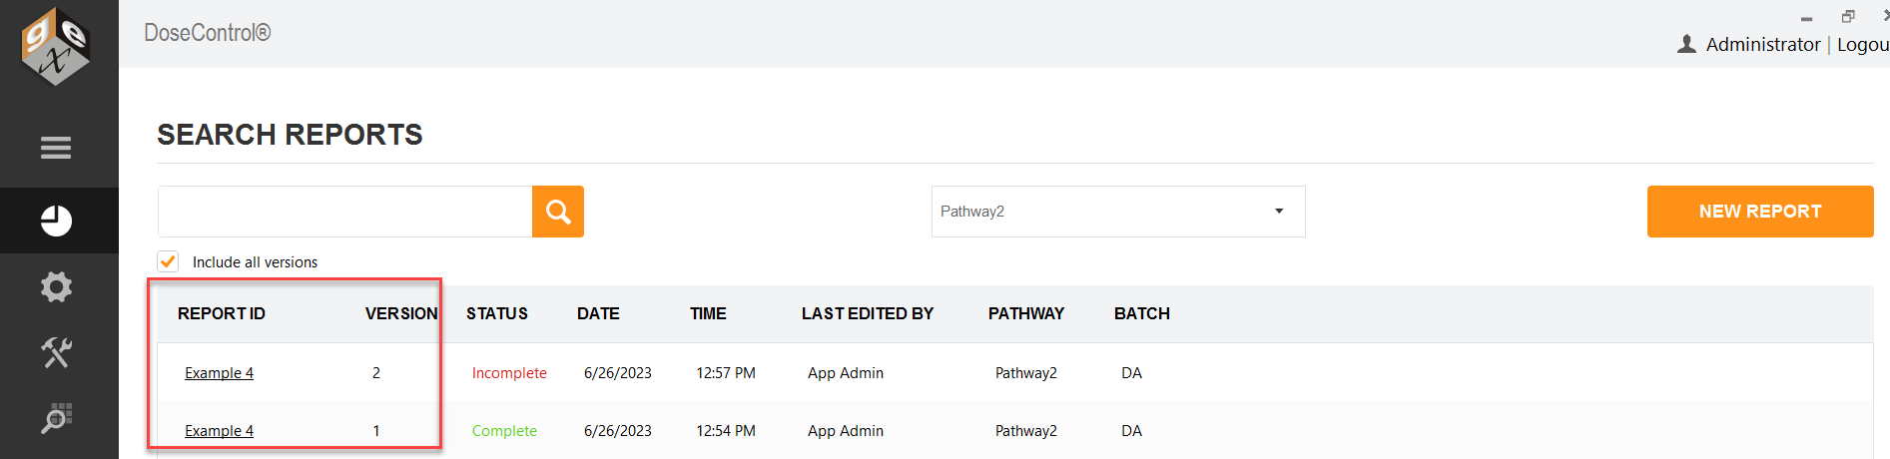
Task: Expand the Pathway2 dropdown arrow
Action: point(1279,212)
